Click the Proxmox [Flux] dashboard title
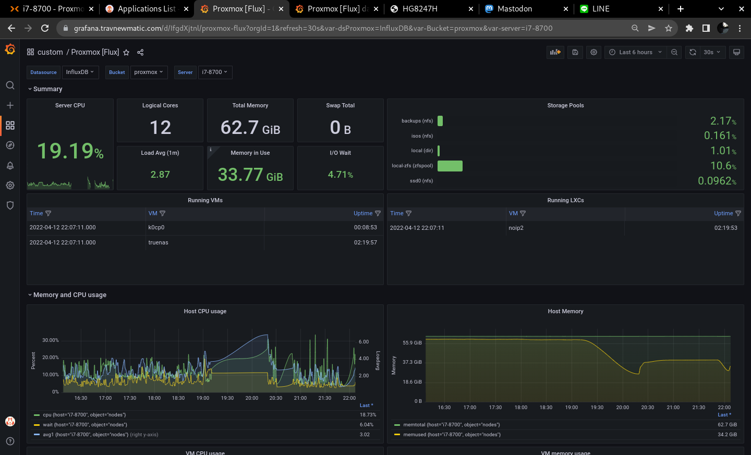 (95, 52)
